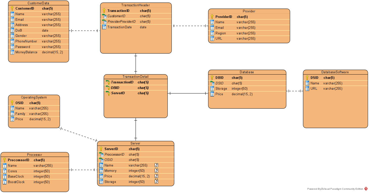
Task: Select the TransactionHeader table title
Action: (136, 5)
